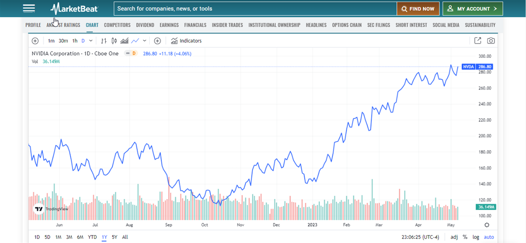Select the 3M date range
The height and width of the screenshot is (243, 526).
(69, 237)
